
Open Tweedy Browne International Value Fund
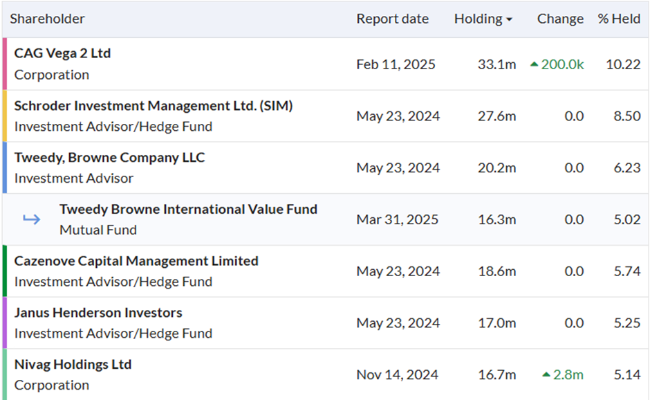point(188,209)
